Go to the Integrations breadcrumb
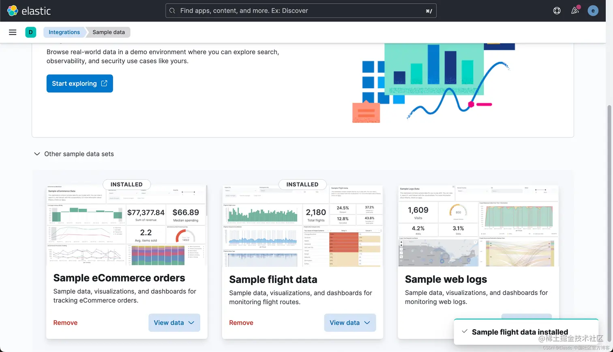This screenshot has width=613, height=352. [x=64, y=32]
